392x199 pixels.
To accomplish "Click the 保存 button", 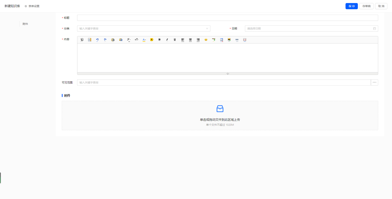I will (x=352, y=6).
